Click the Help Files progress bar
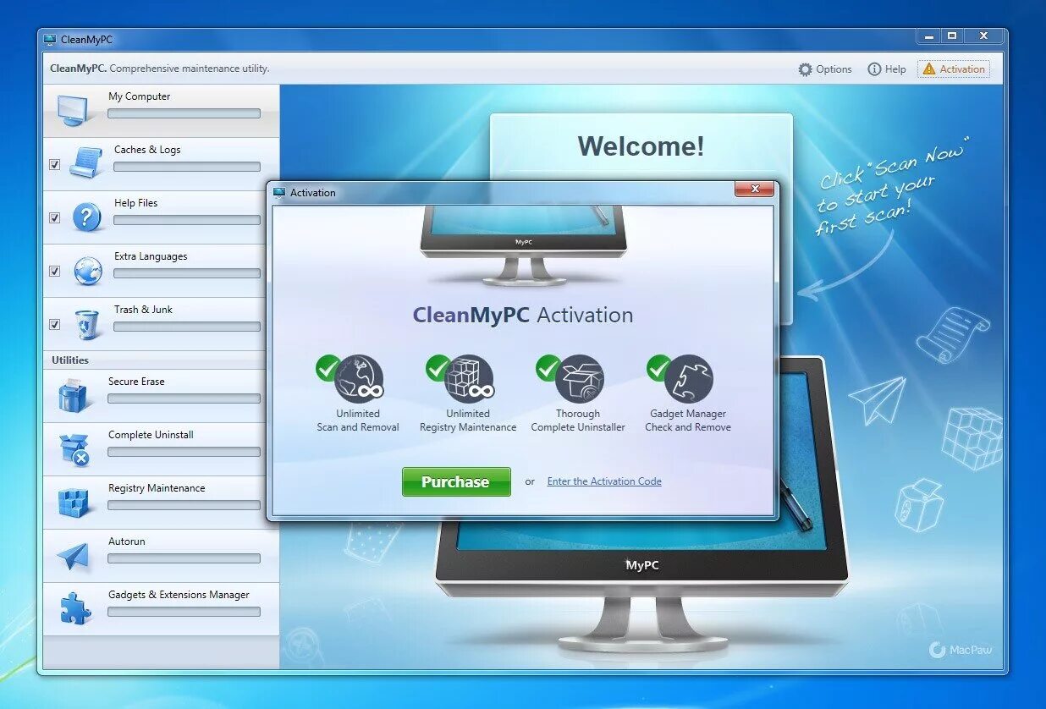1046x709 pixels. point(187,220)
